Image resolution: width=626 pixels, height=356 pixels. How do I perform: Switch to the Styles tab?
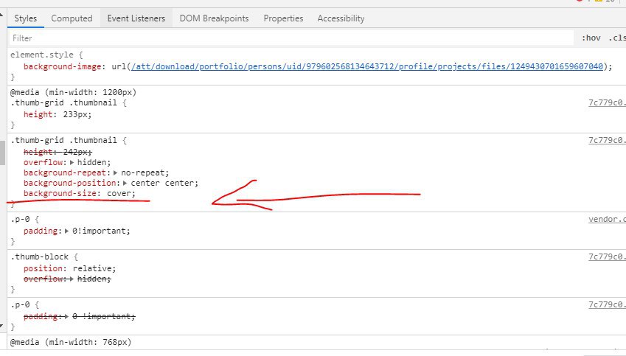pos(26,18)
